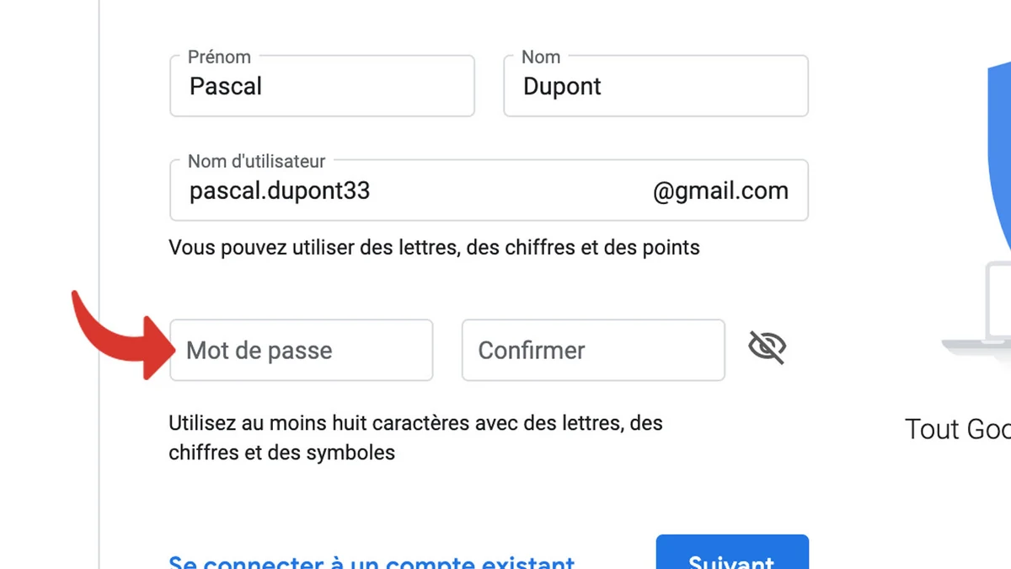Click inside the Mot de passe field

coord(301,350)
